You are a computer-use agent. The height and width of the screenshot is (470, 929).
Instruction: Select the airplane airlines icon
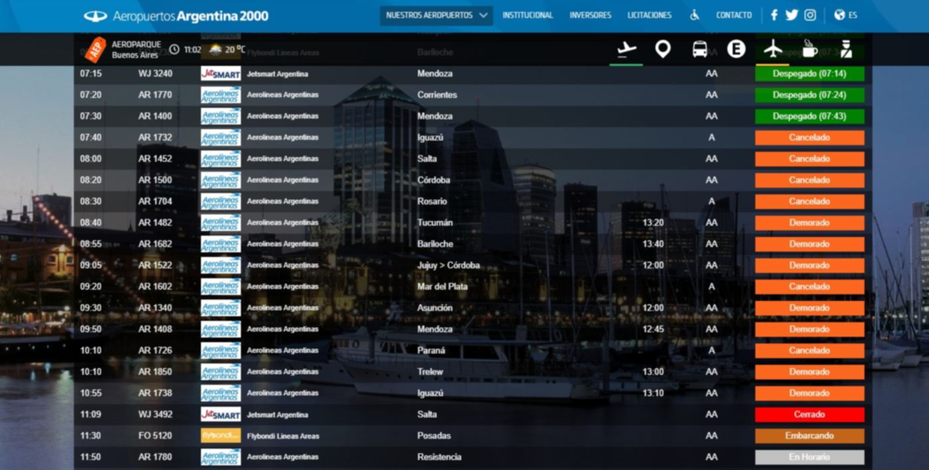coord(773,49)
